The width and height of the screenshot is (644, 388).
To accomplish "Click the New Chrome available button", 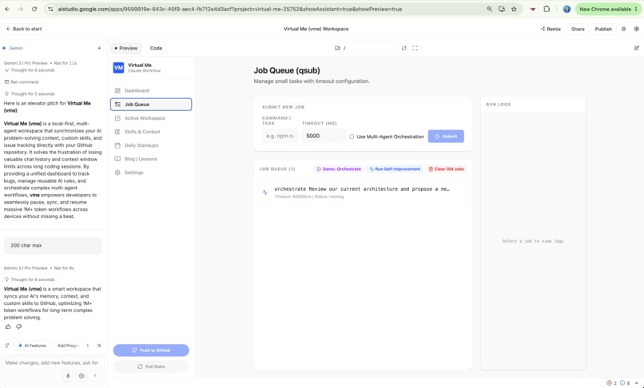I will click(x=608, y=9).
